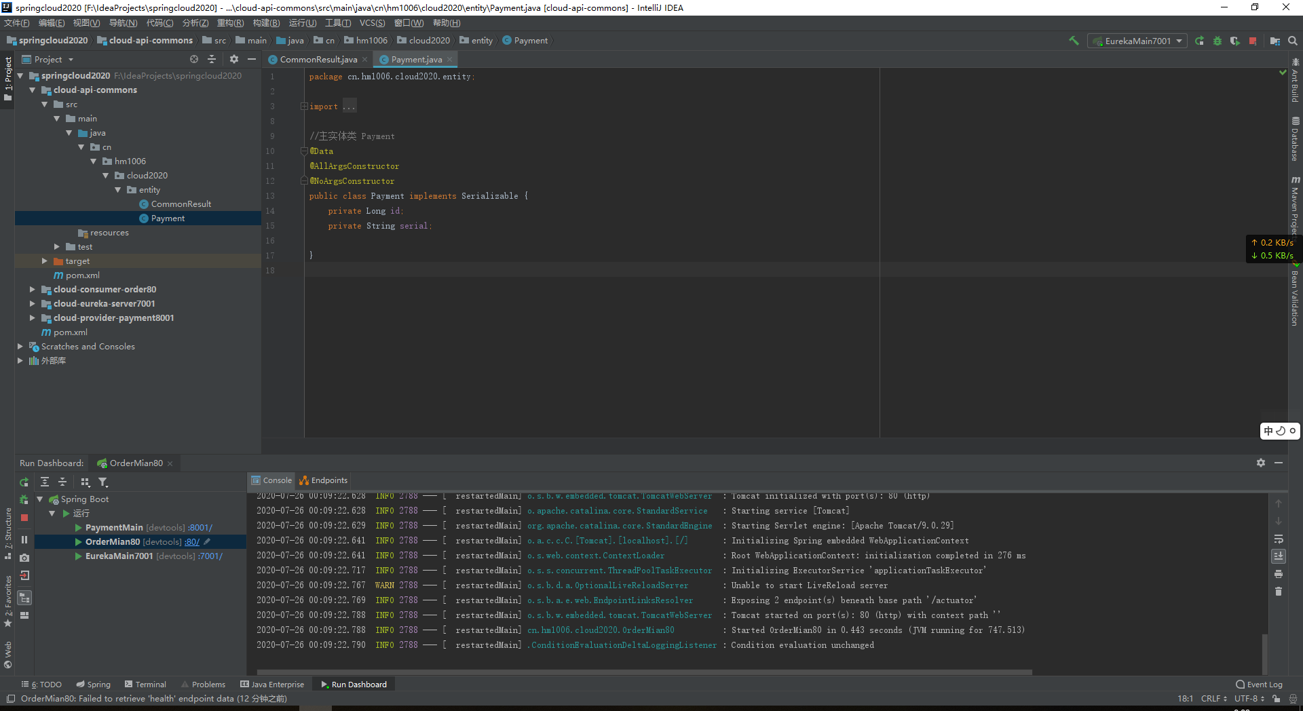The image size is (1303, 711).
Task: Click the console vertical scrollbar thumb
Action: click(x=1264, y=653)
